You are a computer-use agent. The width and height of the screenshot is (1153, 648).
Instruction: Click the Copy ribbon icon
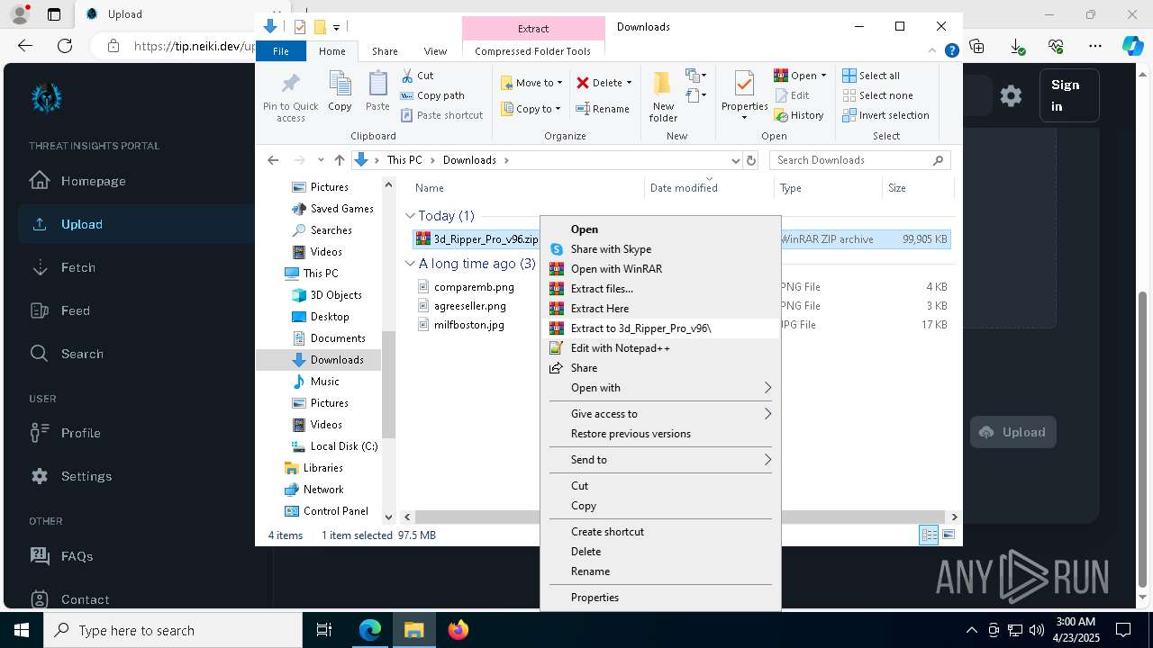click(340, 85)
